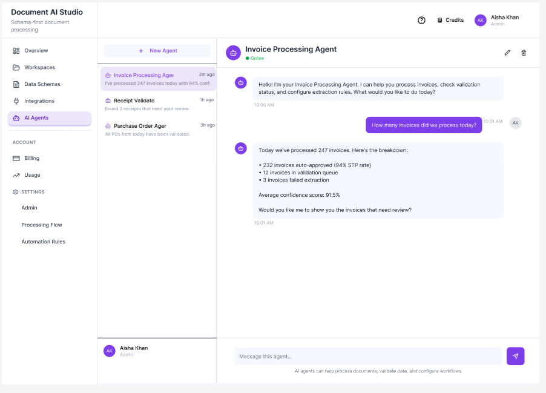Open the Usage page

coord(50,175)
